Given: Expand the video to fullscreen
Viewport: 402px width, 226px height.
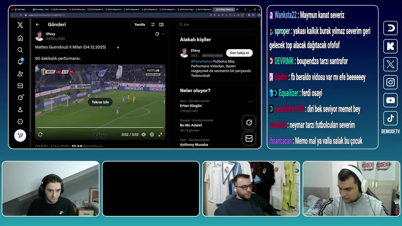Looking at the screenshot, I should coord(160,135).
